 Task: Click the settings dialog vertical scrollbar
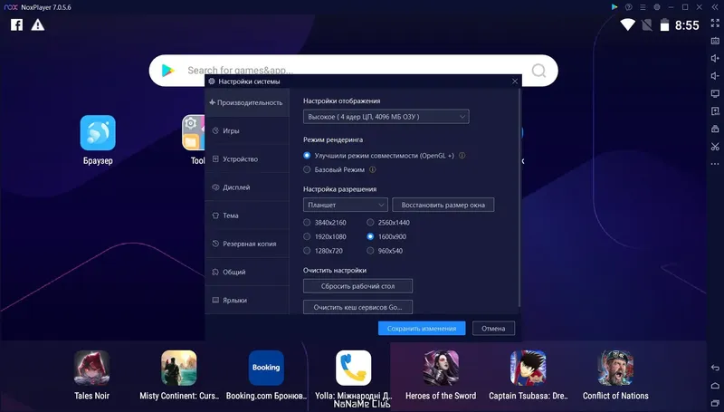tap(519, 197)
